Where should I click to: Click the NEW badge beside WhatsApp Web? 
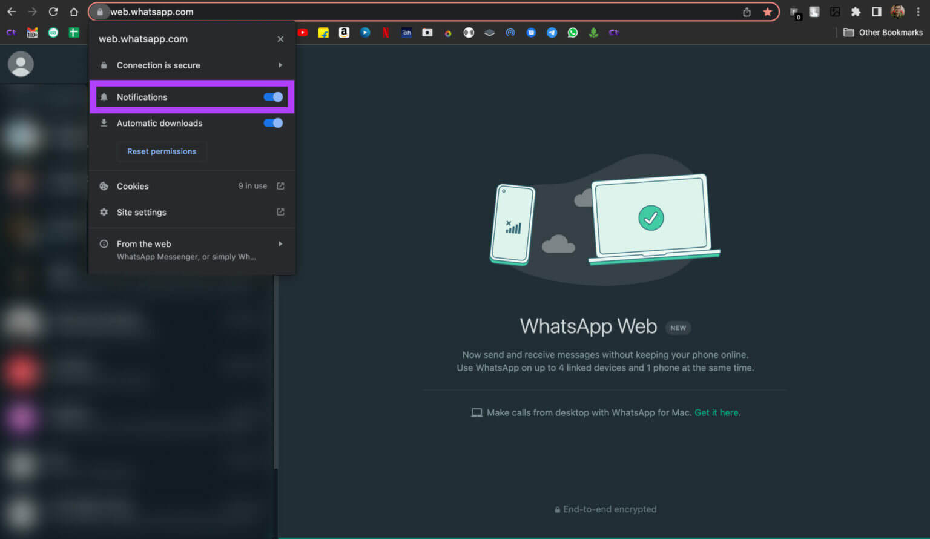[678, 328]
